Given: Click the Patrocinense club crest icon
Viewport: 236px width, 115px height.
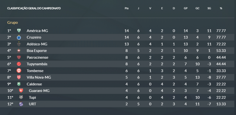Looking at the screenshot, I should 19,57.
